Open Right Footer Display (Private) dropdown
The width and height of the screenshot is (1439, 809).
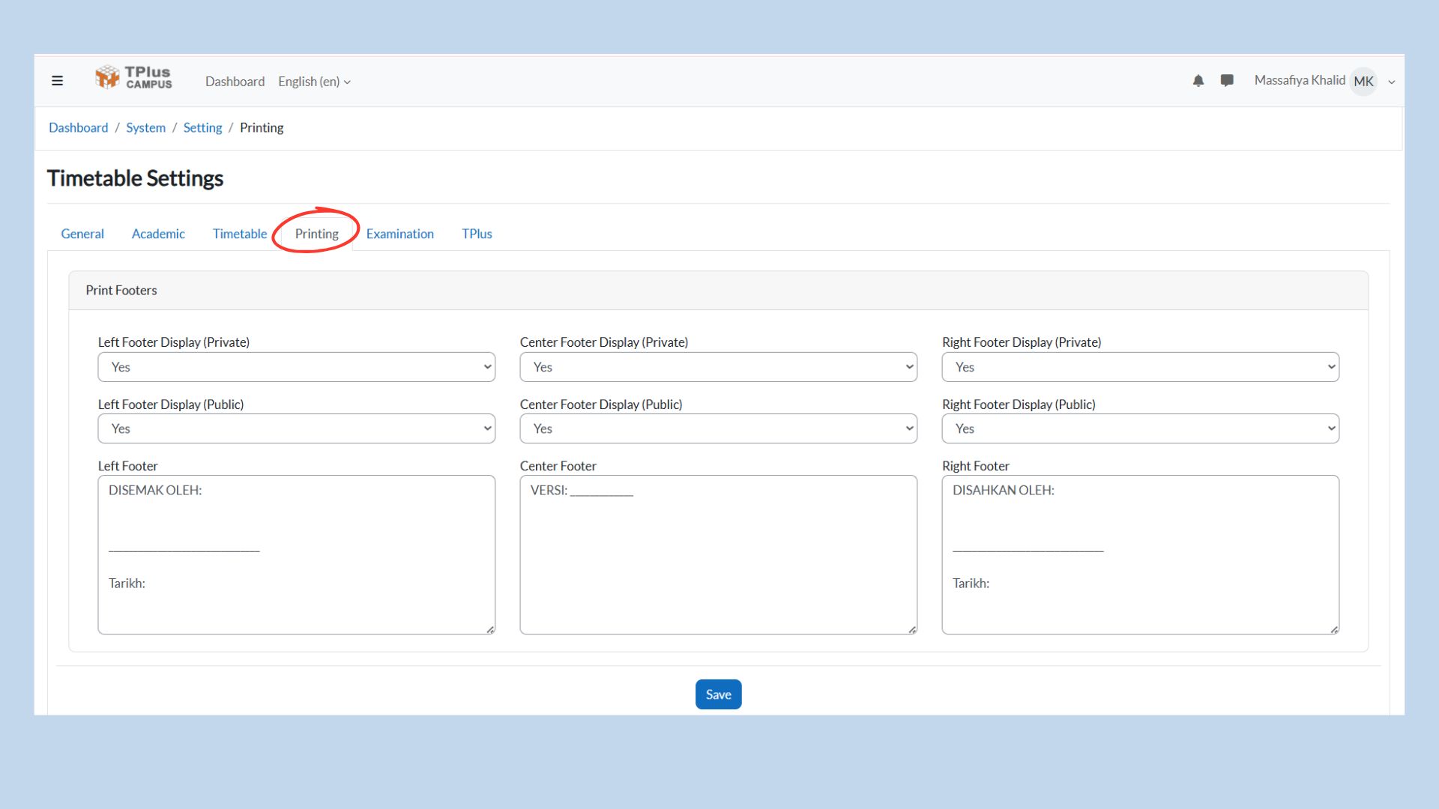1140,367
